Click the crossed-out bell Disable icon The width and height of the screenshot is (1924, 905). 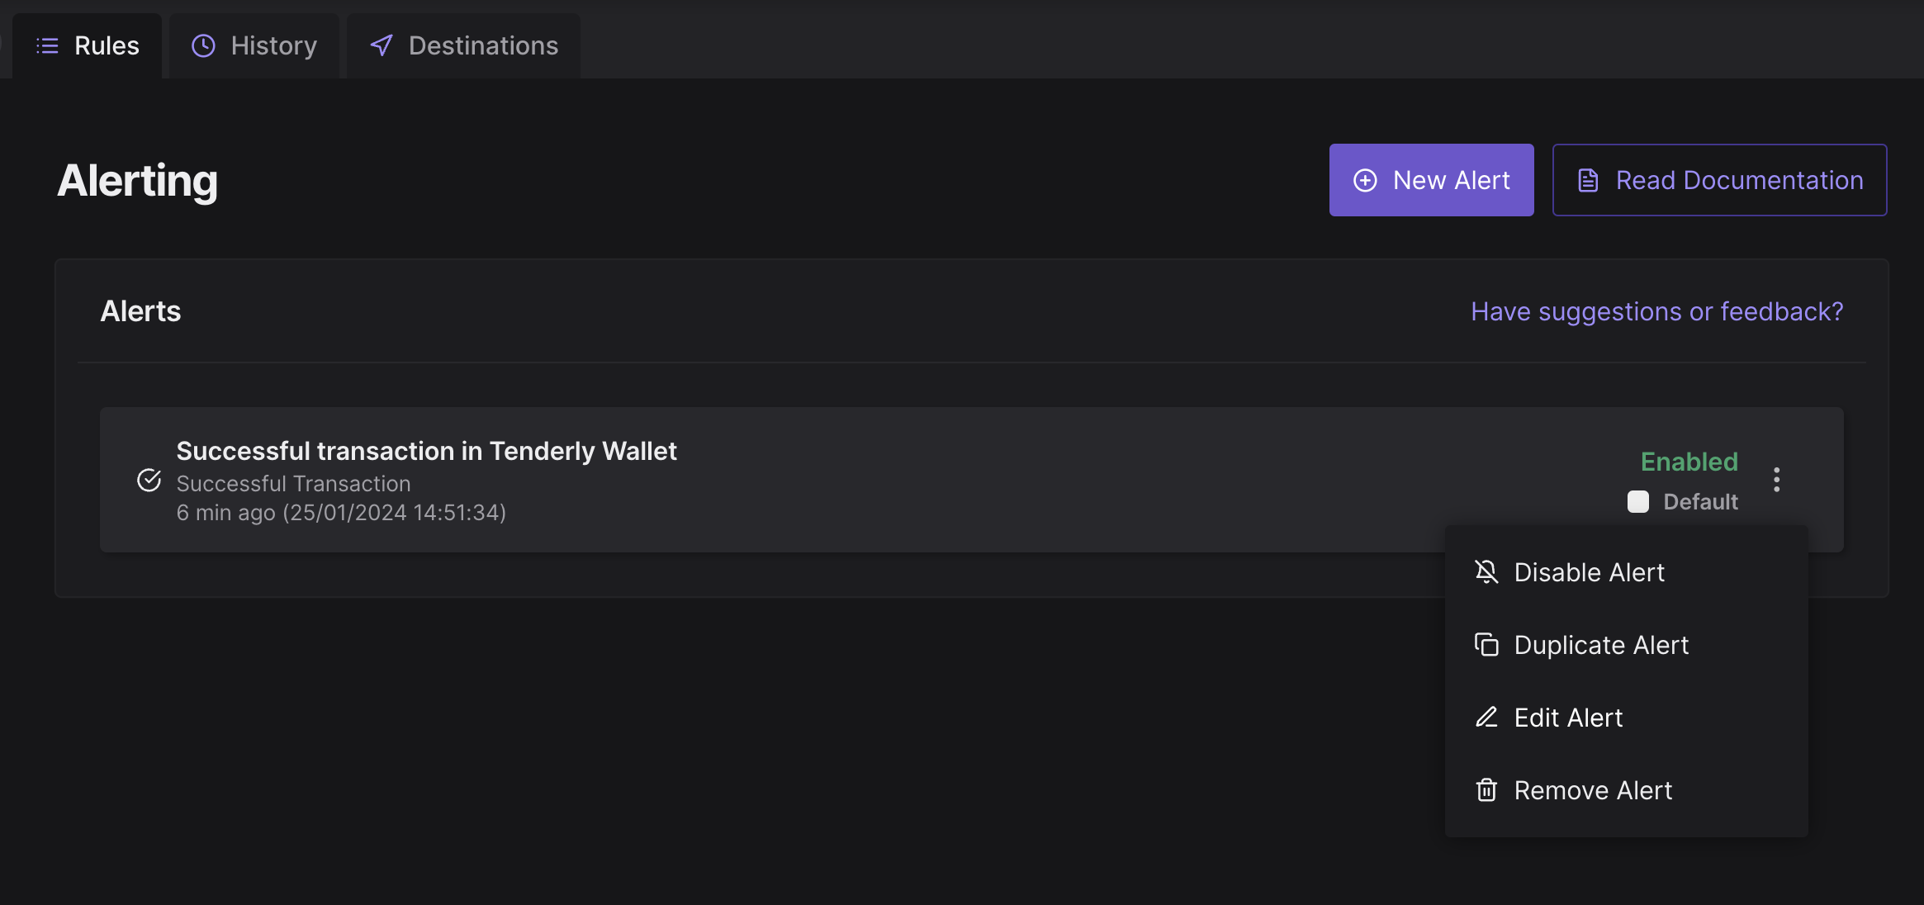tap(1486, 572)
